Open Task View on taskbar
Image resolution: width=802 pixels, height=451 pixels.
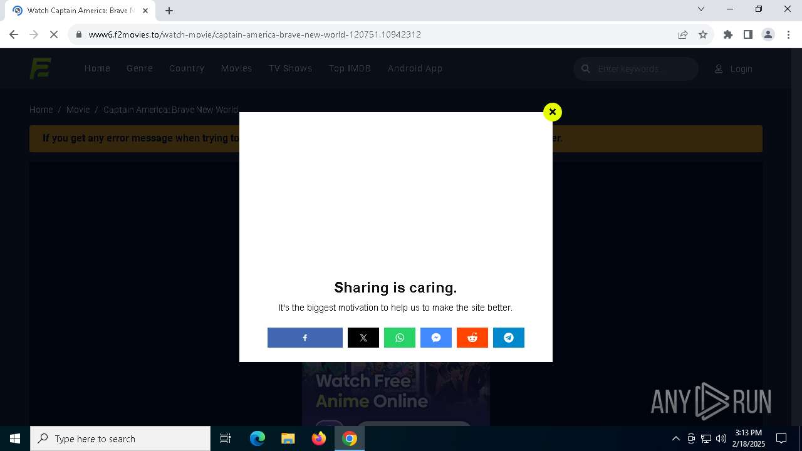point(226,438)
